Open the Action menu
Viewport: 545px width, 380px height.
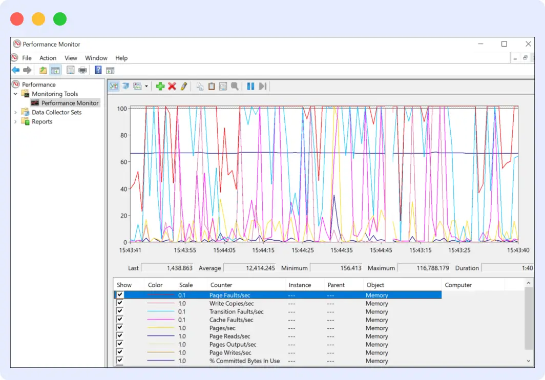point(48,58)
